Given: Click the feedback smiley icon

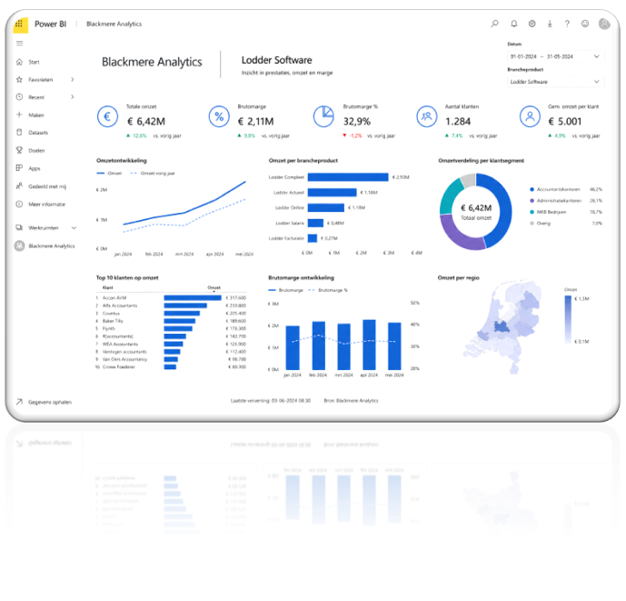Looking at the screenshot, I should [585, 24].
